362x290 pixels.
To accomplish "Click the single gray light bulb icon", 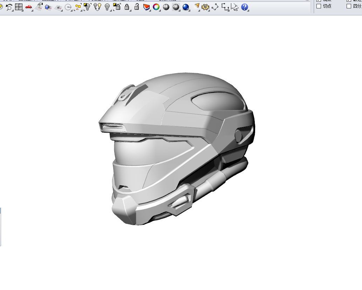I will [107, 7].
